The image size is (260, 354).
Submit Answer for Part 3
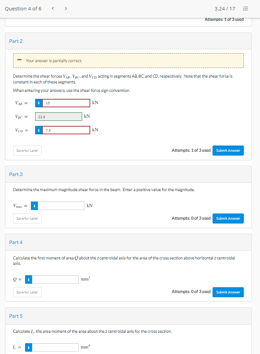coord(228,218)
